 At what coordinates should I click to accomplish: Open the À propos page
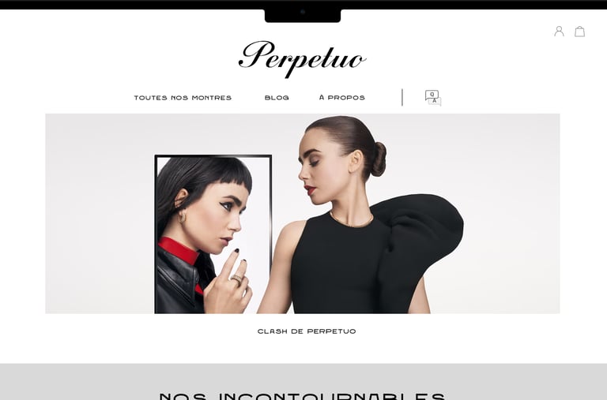(x=342, y=97)
